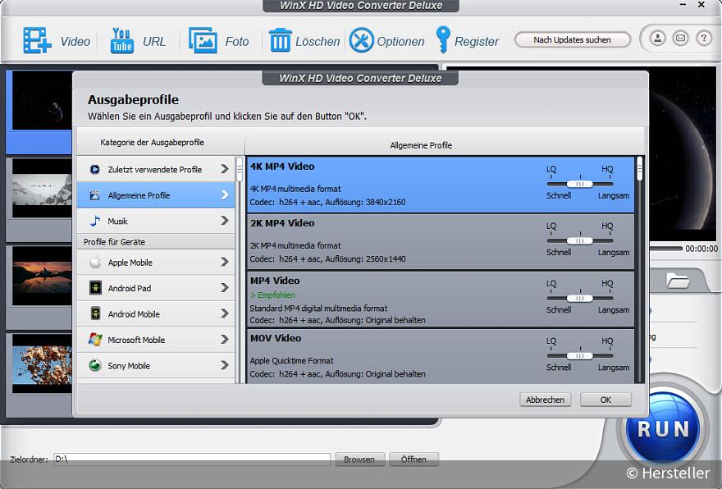Select the MP4 Video recommended profile
The height and width of the screenshot is (489, 722).
(441, 299)
